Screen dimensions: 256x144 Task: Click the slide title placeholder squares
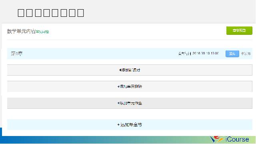(51, 13)
